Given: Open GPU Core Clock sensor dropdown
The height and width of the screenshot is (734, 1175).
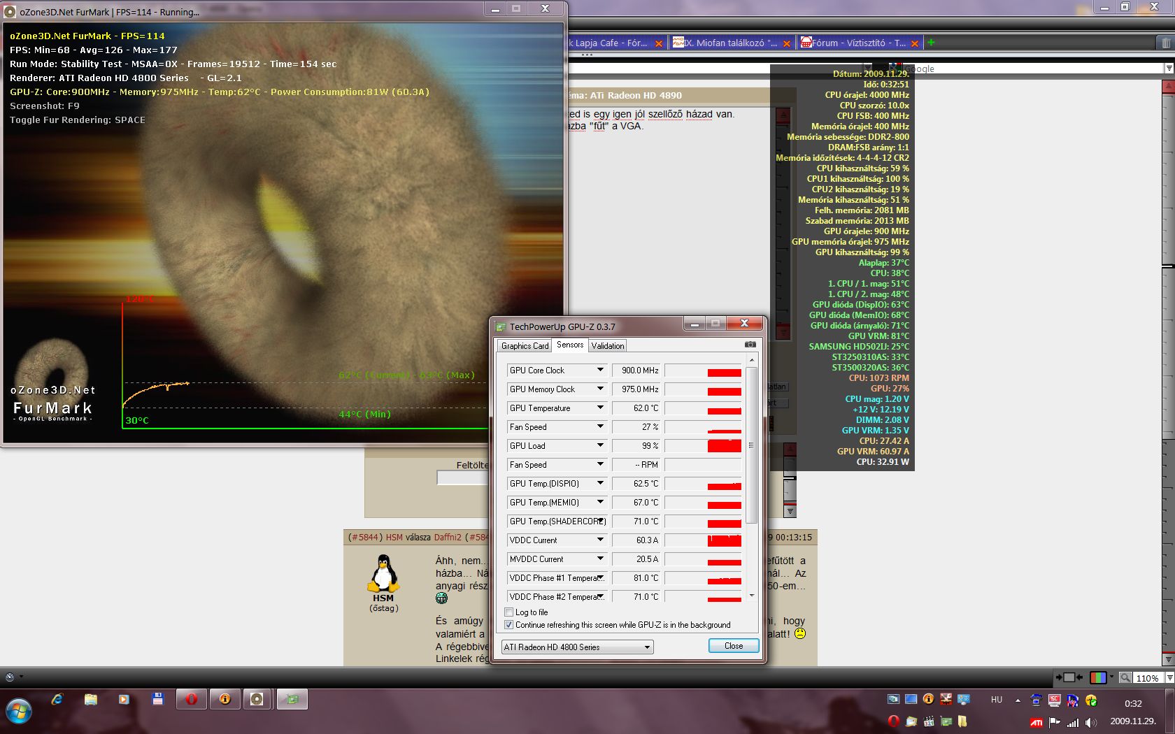Looking at the screenshot, I should (x=600, y=370).
